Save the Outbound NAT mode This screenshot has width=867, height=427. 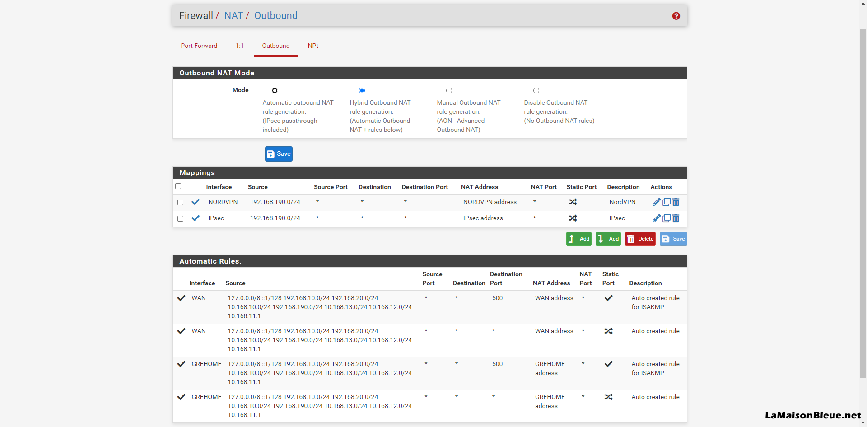[x=279, y=154]
